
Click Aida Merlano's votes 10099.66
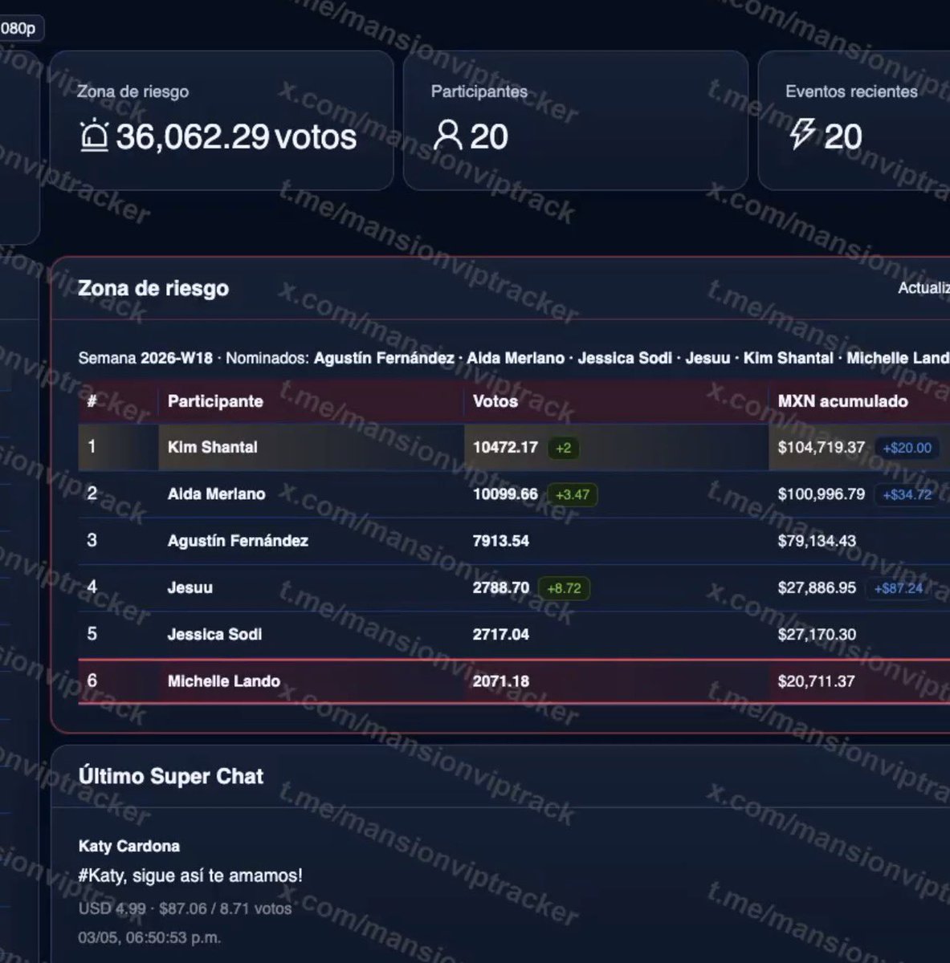tap(505, 494)
